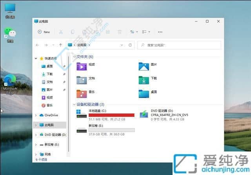The height and width of the screenshot is (175, 251).
Task: Open the 音乐 (Music) folder icon
Action: click(82, 93)
